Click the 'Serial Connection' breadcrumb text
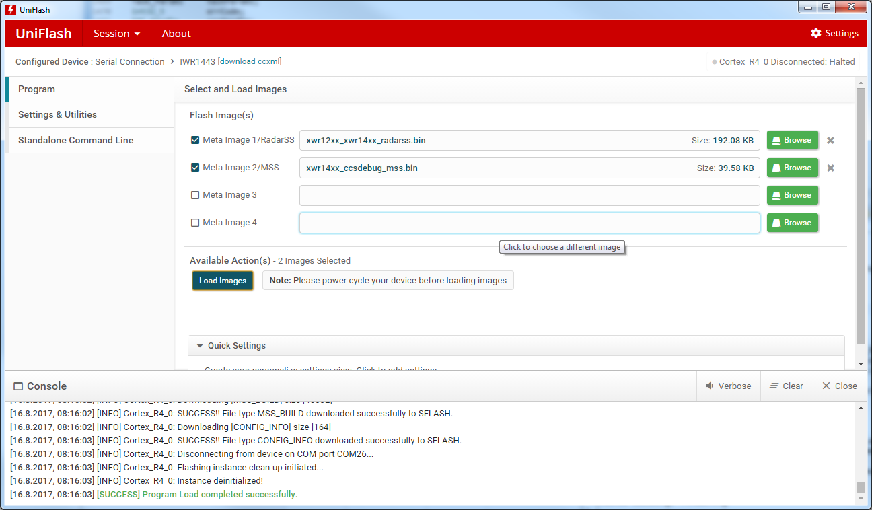Image resolution: width=872 pixels, height=510 pixels. 130,61
